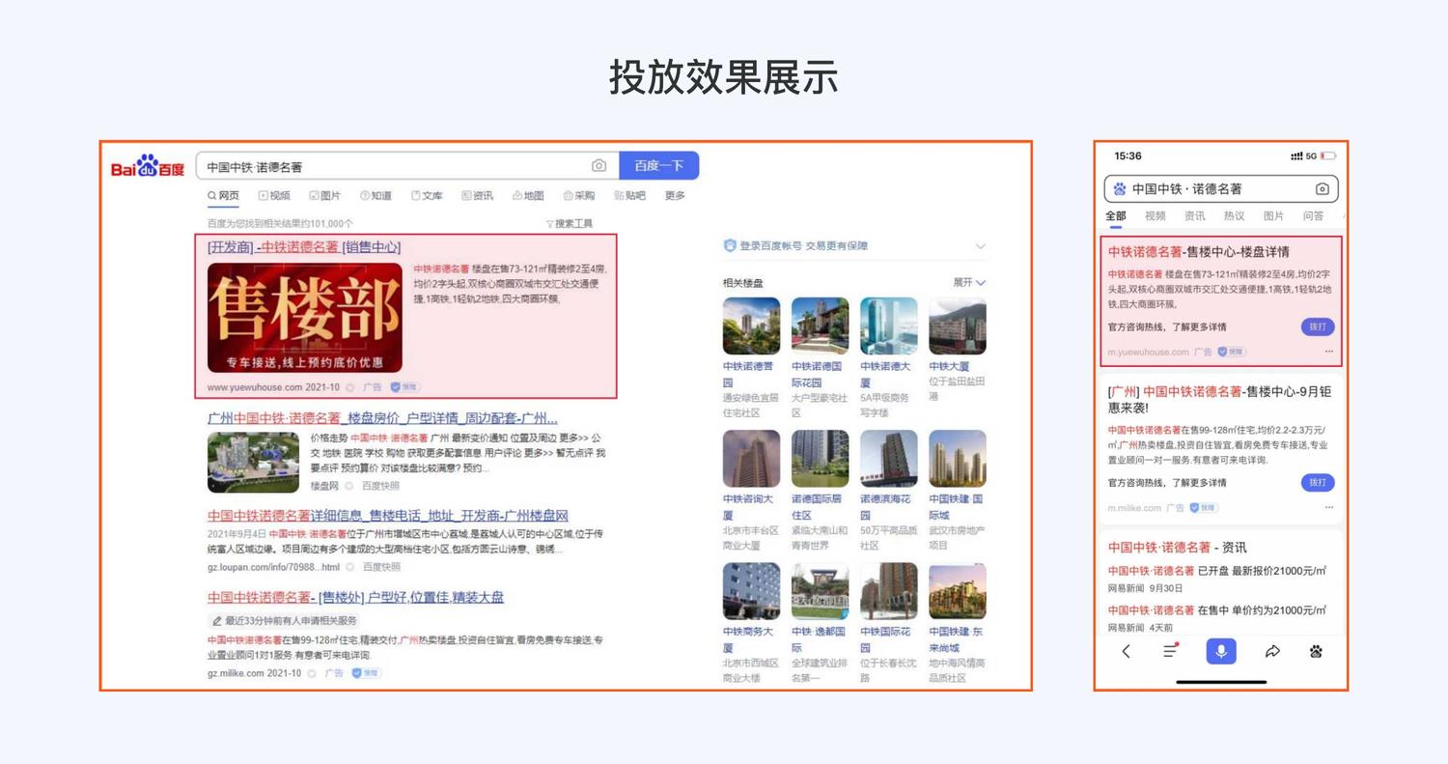Open the 诺德国际居住区 property thumbnail
Viewport: 1448px width, 764px height.
click(820, 459)
